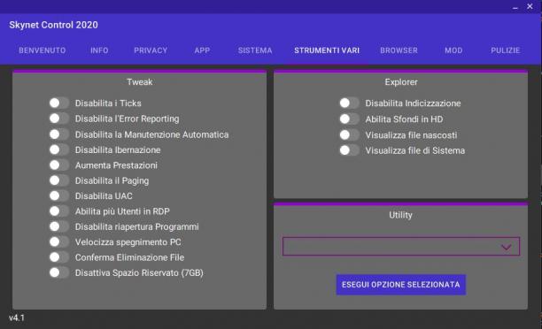This screenshot has height=329, width=542.
Task: Click the v4.1 version label
Action: click(17, 318)
